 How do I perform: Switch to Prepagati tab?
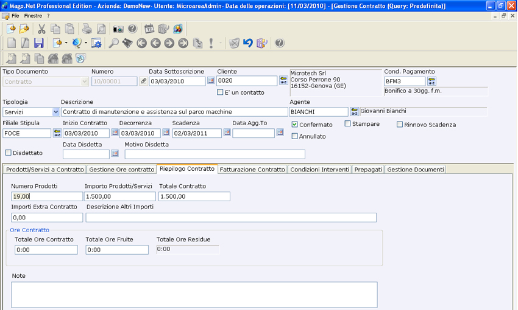[x=368, y=170]
